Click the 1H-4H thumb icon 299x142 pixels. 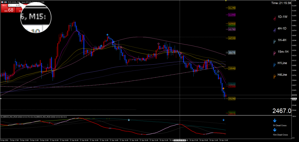click(x=274, y=42)
